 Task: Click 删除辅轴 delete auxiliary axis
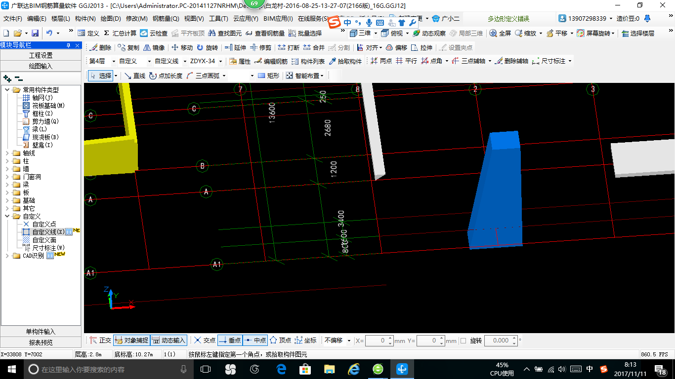coord(511,61)
